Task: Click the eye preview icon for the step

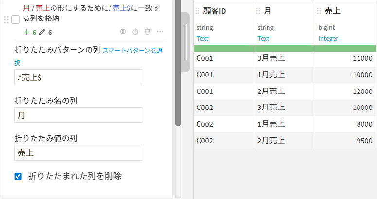Action: pos(123,32)
